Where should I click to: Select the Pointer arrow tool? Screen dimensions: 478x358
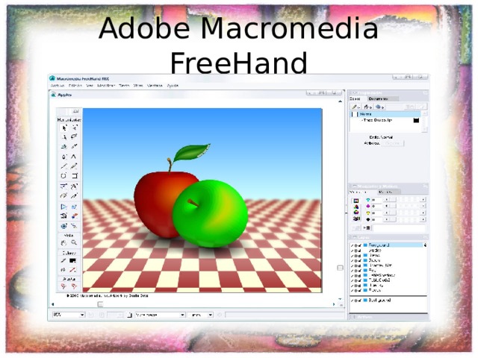[64, 128]
